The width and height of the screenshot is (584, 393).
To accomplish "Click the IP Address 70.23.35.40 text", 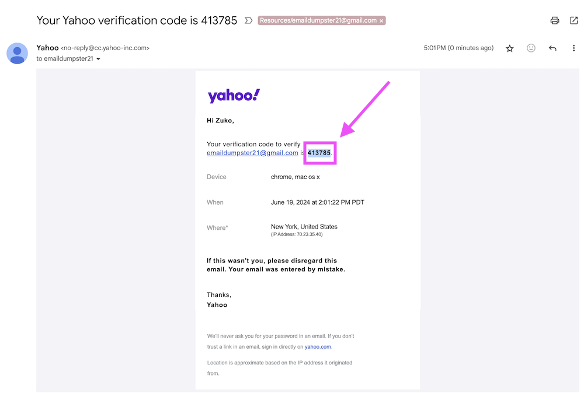I will (297, 234).
